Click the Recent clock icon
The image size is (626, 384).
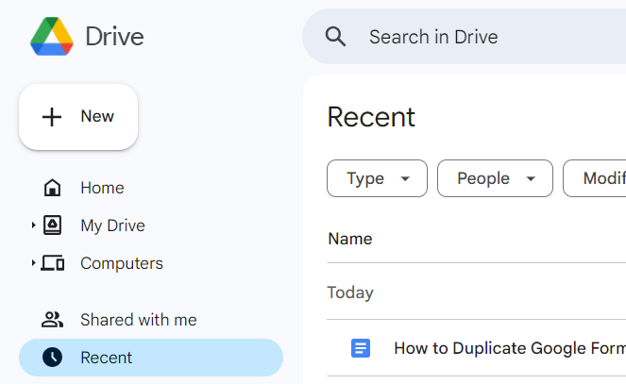pos(53,358)
